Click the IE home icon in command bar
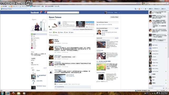This screenshot has height=95, width=169. tap(135, 9)
